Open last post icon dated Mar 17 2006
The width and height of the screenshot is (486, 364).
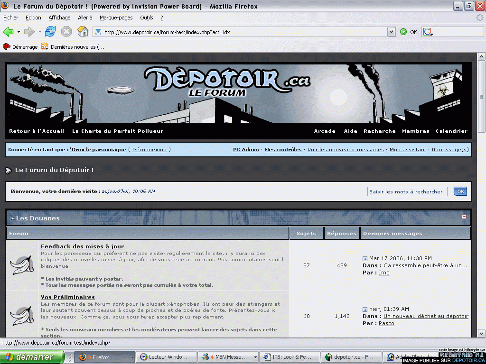[x=365, y=259]
